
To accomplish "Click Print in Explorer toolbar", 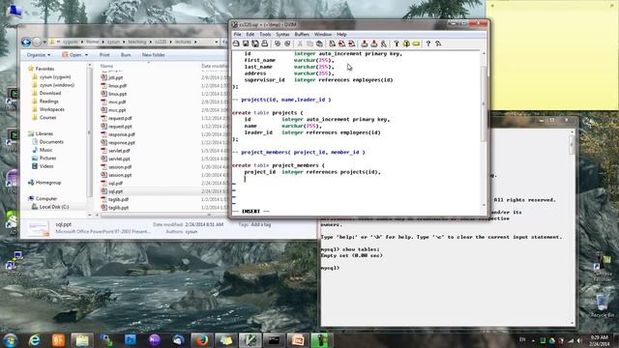I will pyautogui.click(x=104, y=55).
